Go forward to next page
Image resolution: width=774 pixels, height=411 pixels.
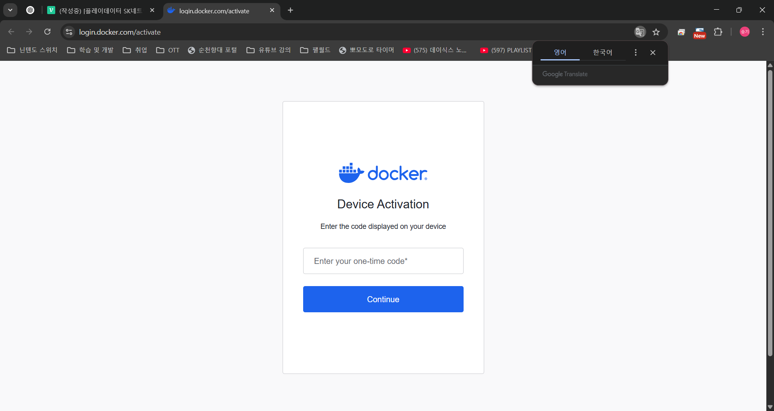tap(29, 32)
